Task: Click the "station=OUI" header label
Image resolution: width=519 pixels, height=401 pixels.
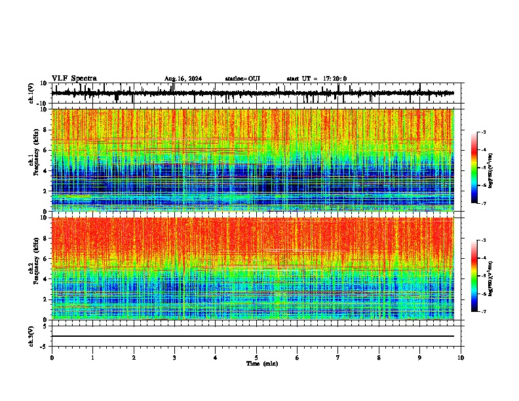Action: [242, 79]
